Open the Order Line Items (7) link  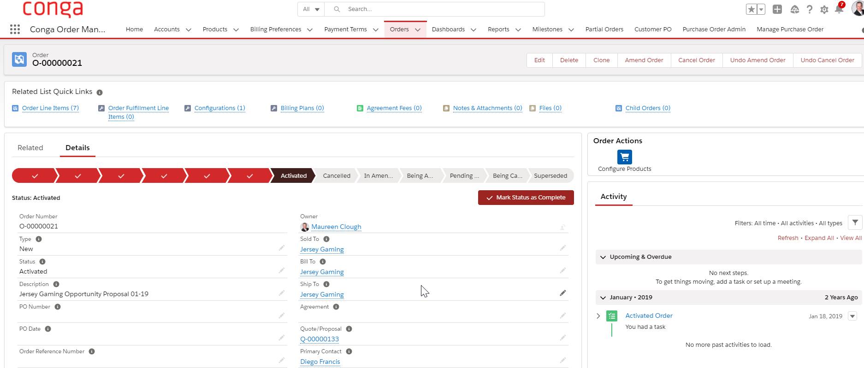[x=50, y=108]
